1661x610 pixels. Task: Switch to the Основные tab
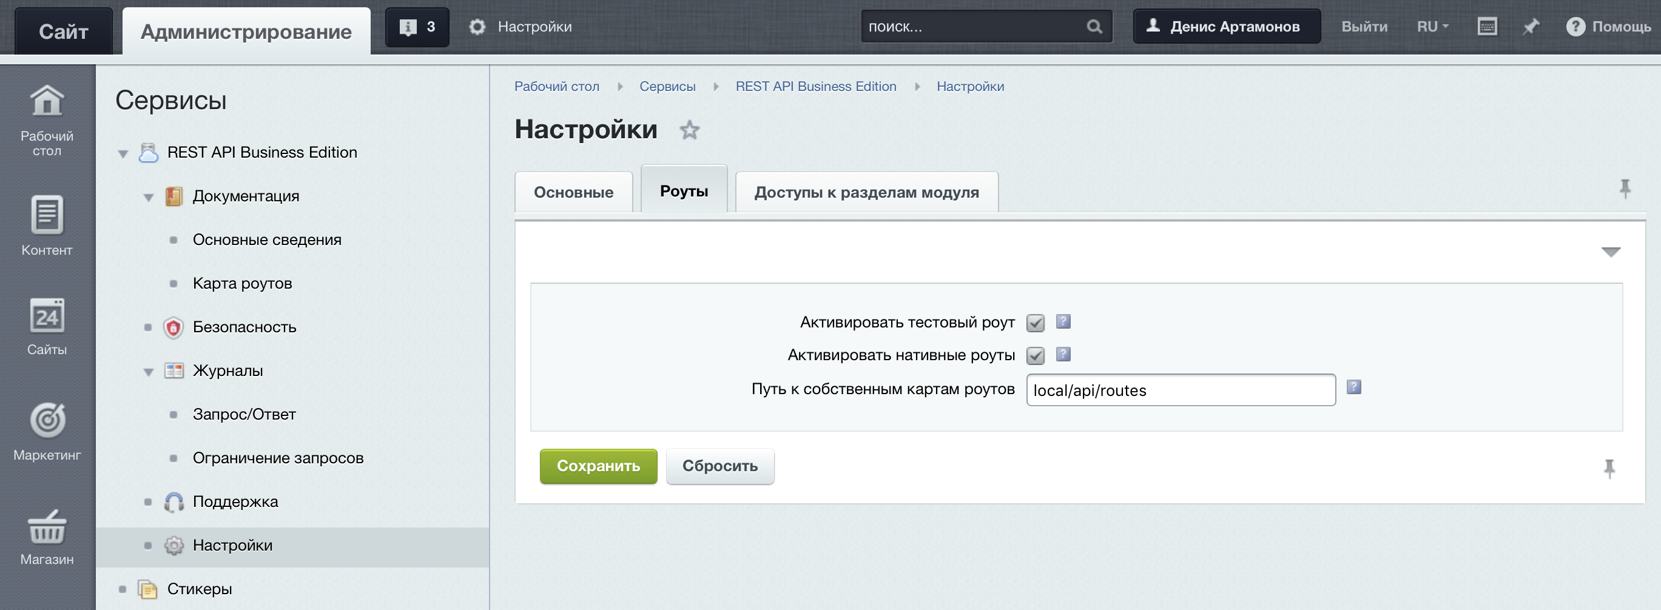click(x=573, y=192)
